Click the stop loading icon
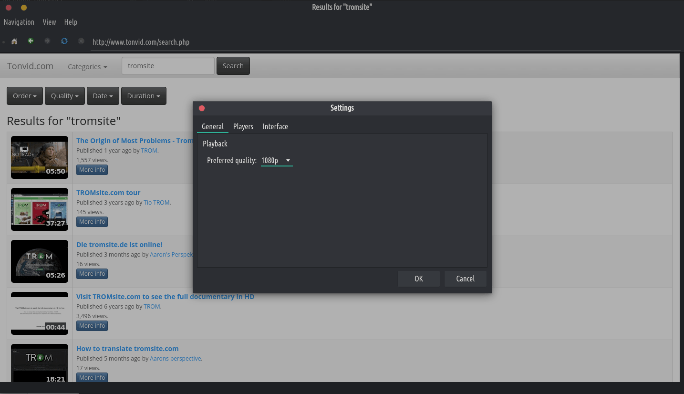 (81, 41)
